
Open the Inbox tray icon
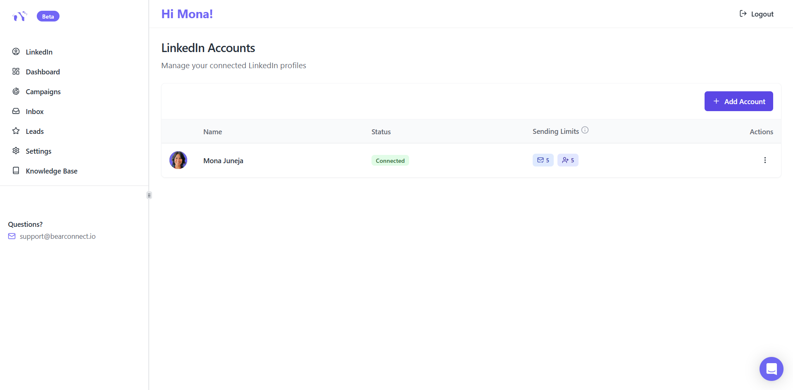tap(16, 111)
